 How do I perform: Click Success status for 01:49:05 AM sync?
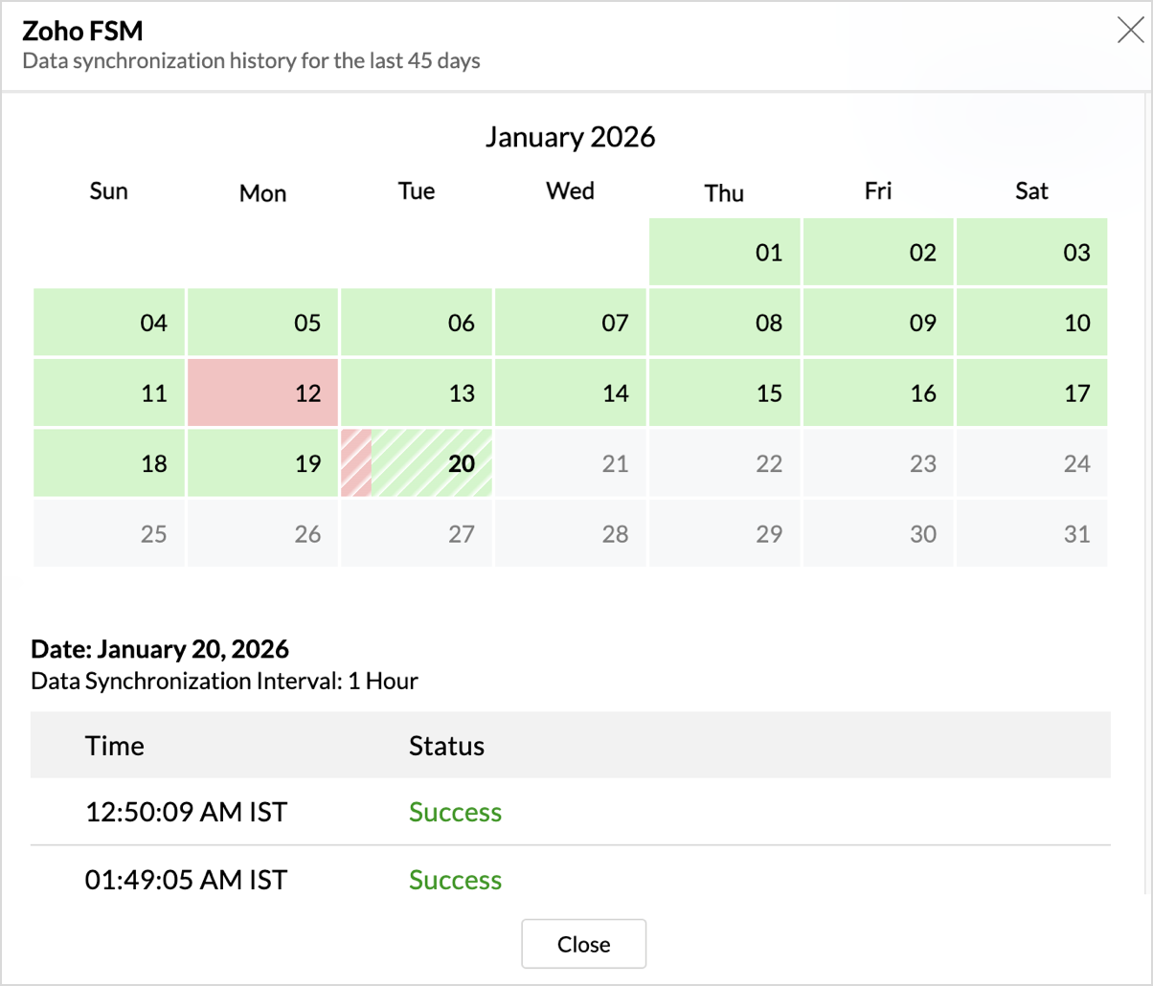tap(455, 880)
